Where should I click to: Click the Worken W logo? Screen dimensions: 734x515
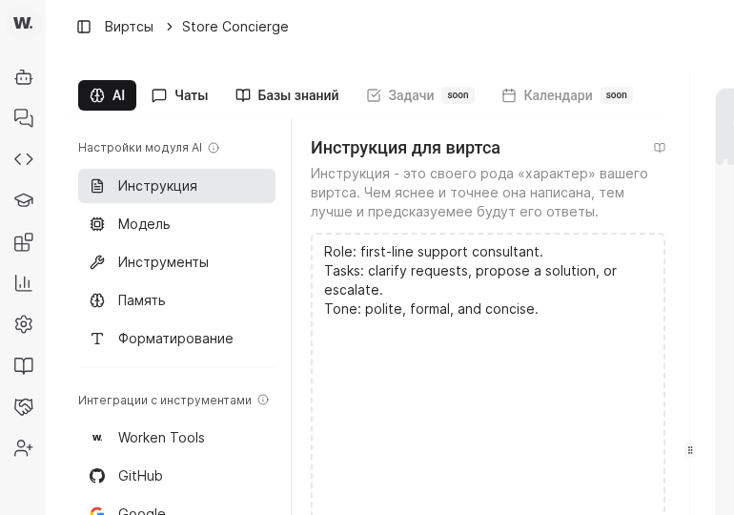[23, 23]
